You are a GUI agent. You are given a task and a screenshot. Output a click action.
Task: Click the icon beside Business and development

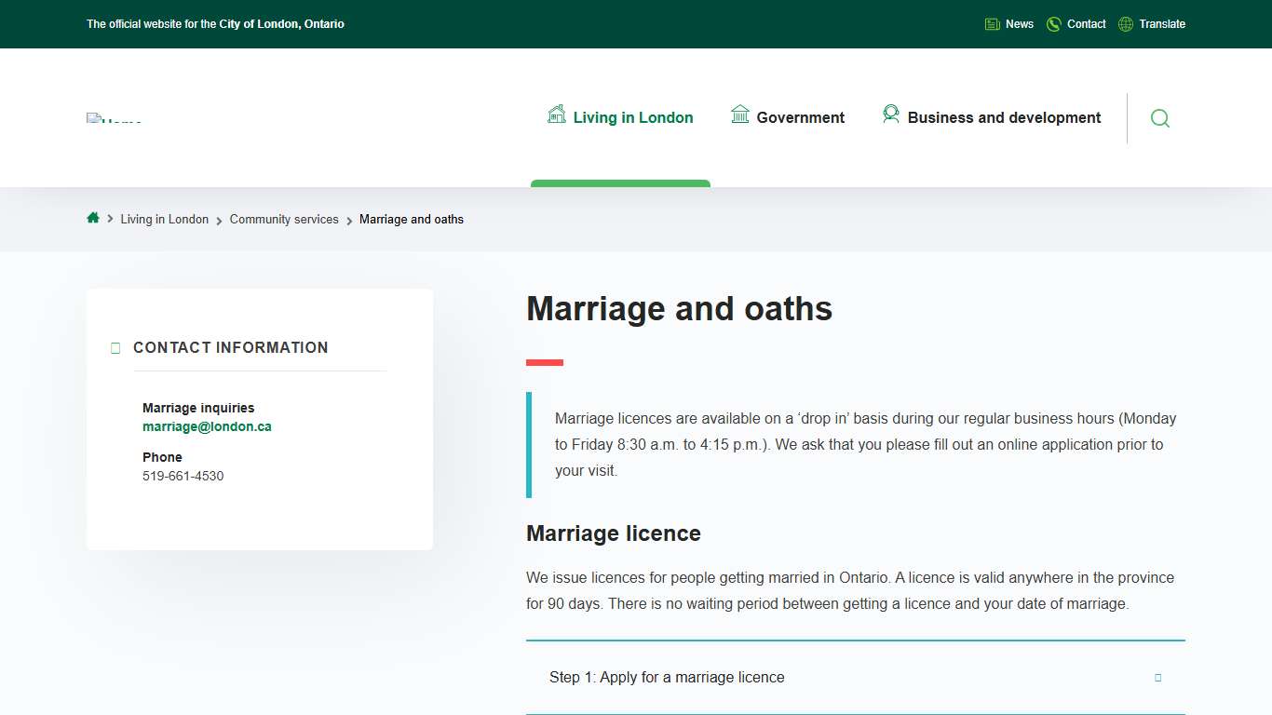(x=891, y=114)
